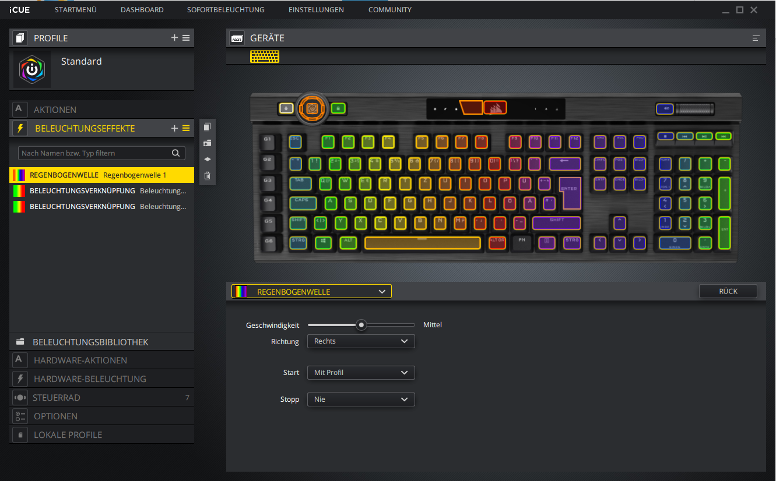776x481 pixels.
Task: Click the play/pause media key
Action: (704, 136)
